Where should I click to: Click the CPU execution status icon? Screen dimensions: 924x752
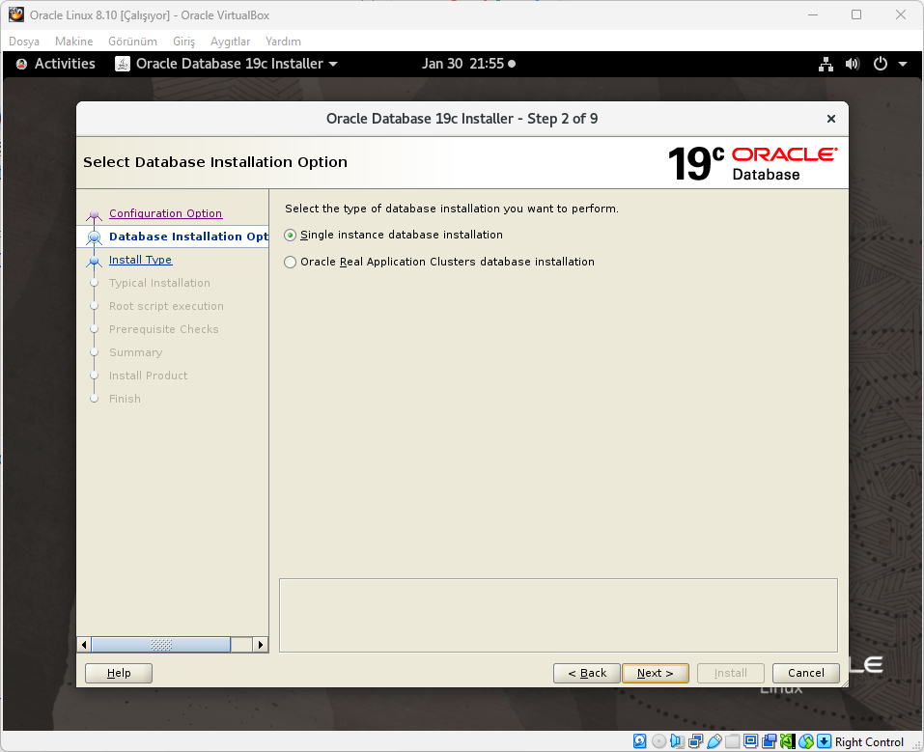tap(787, 741)
